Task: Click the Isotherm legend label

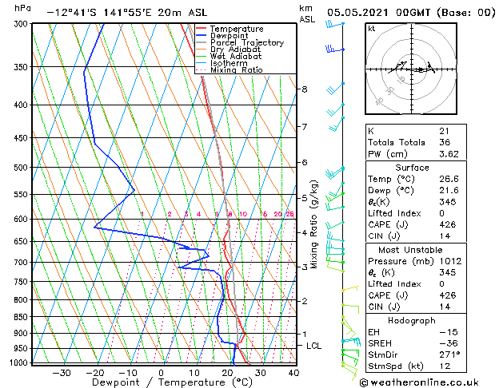Action: (x=229, y=63)
